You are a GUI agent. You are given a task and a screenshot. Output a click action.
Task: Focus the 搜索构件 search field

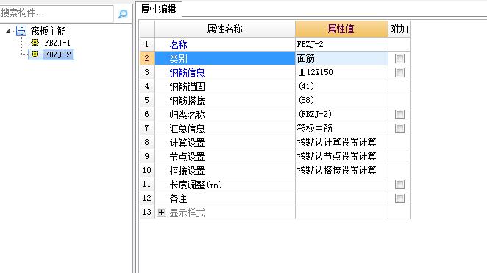tap(57, 13)
